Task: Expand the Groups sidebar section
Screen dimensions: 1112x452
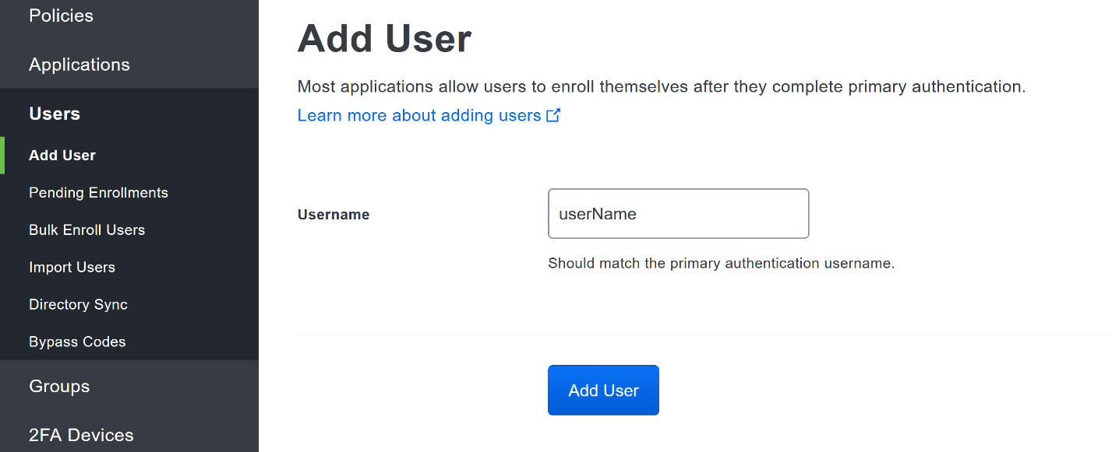Action: tap(59, 387)
